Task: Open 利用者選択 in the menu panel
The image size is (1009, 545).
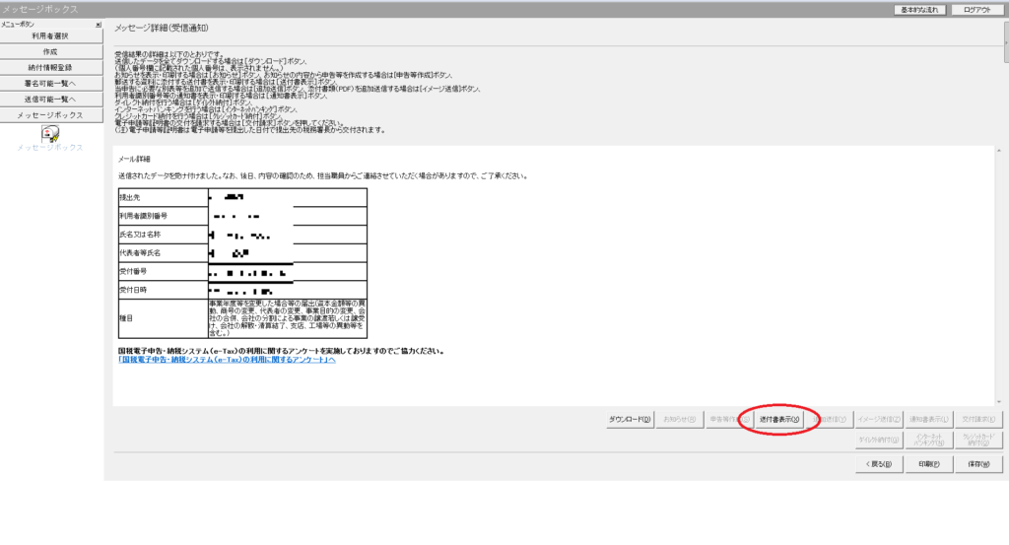Action: coord(50,35)
